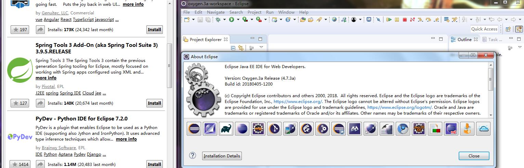This screenshot has height=168, width=524.
Task: Click the Installation Details button
Action: point(222,156)
